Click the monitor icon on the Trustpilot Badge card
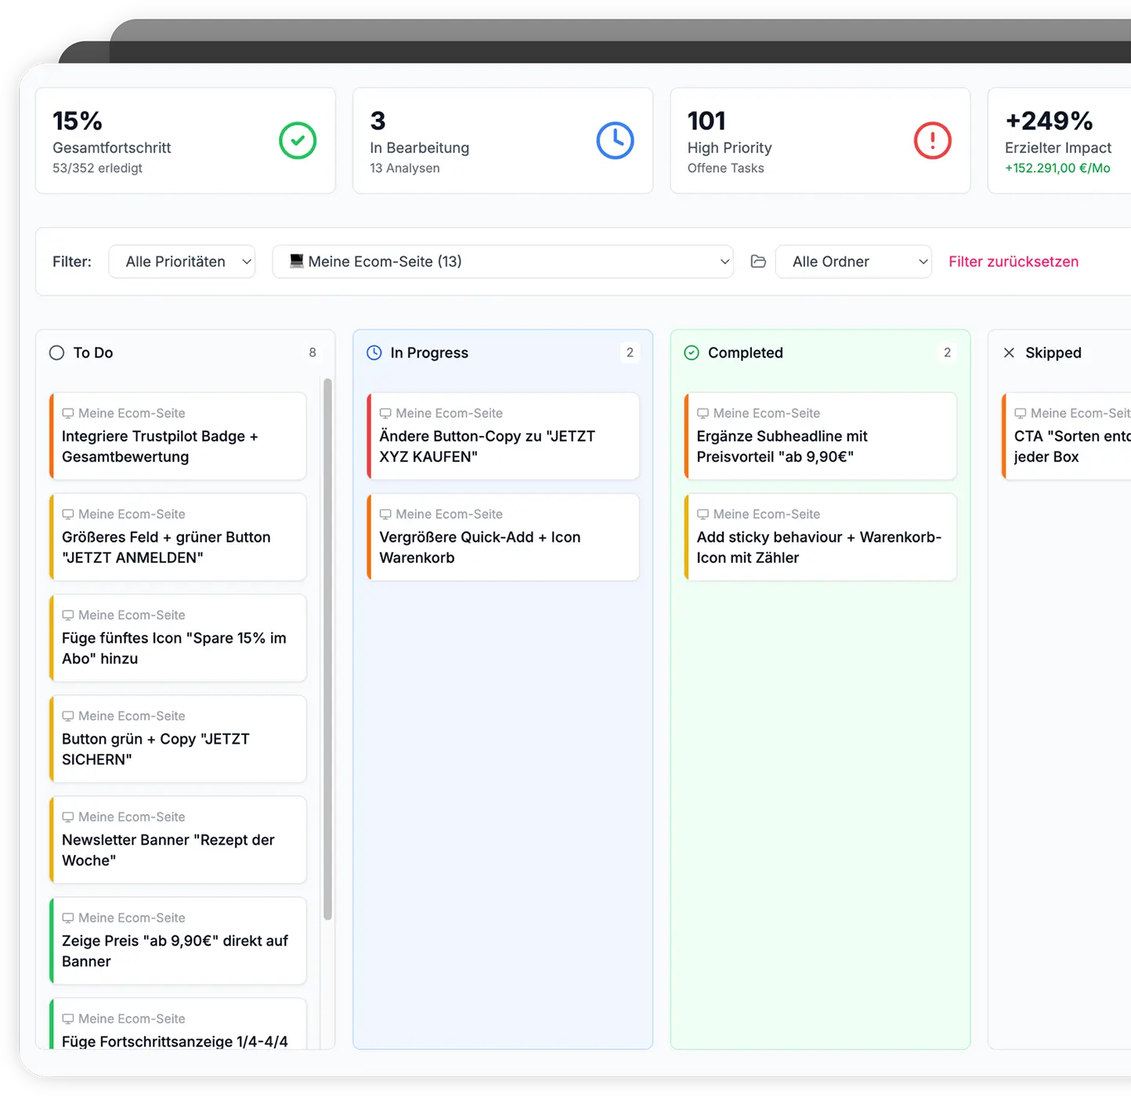This screenshot has width=1131, height=1096. click(68, 413)
